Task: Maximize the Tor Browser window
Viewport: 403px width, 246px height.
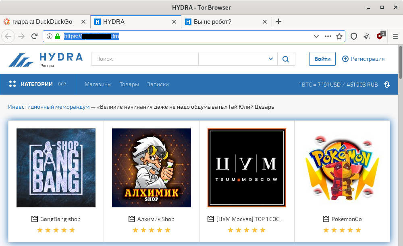Action: click(x=382, y=7)
